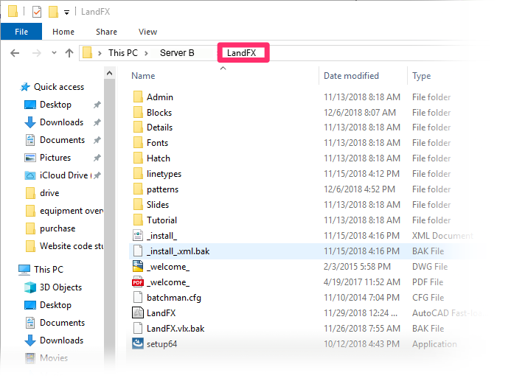
Task: Open Downloads under This PC
Action: (x=62, y=340)
